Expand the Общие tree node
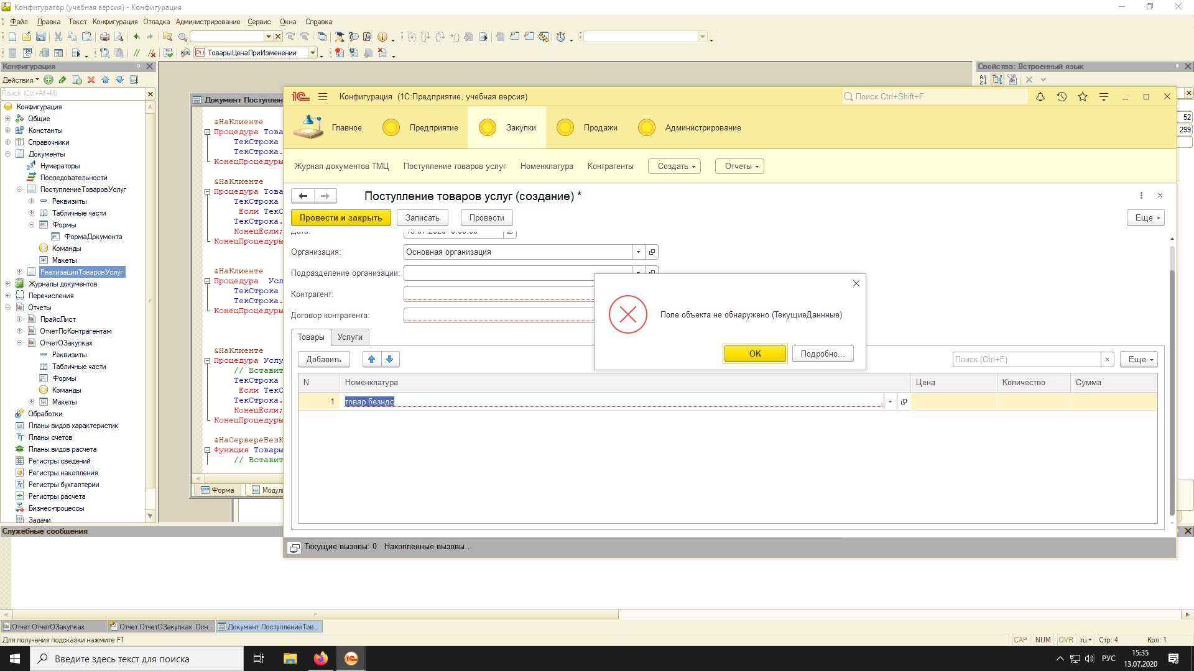 pos(8,119)
